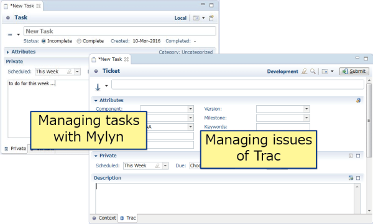Click the Category: Uncategorized text

point(185,52)
